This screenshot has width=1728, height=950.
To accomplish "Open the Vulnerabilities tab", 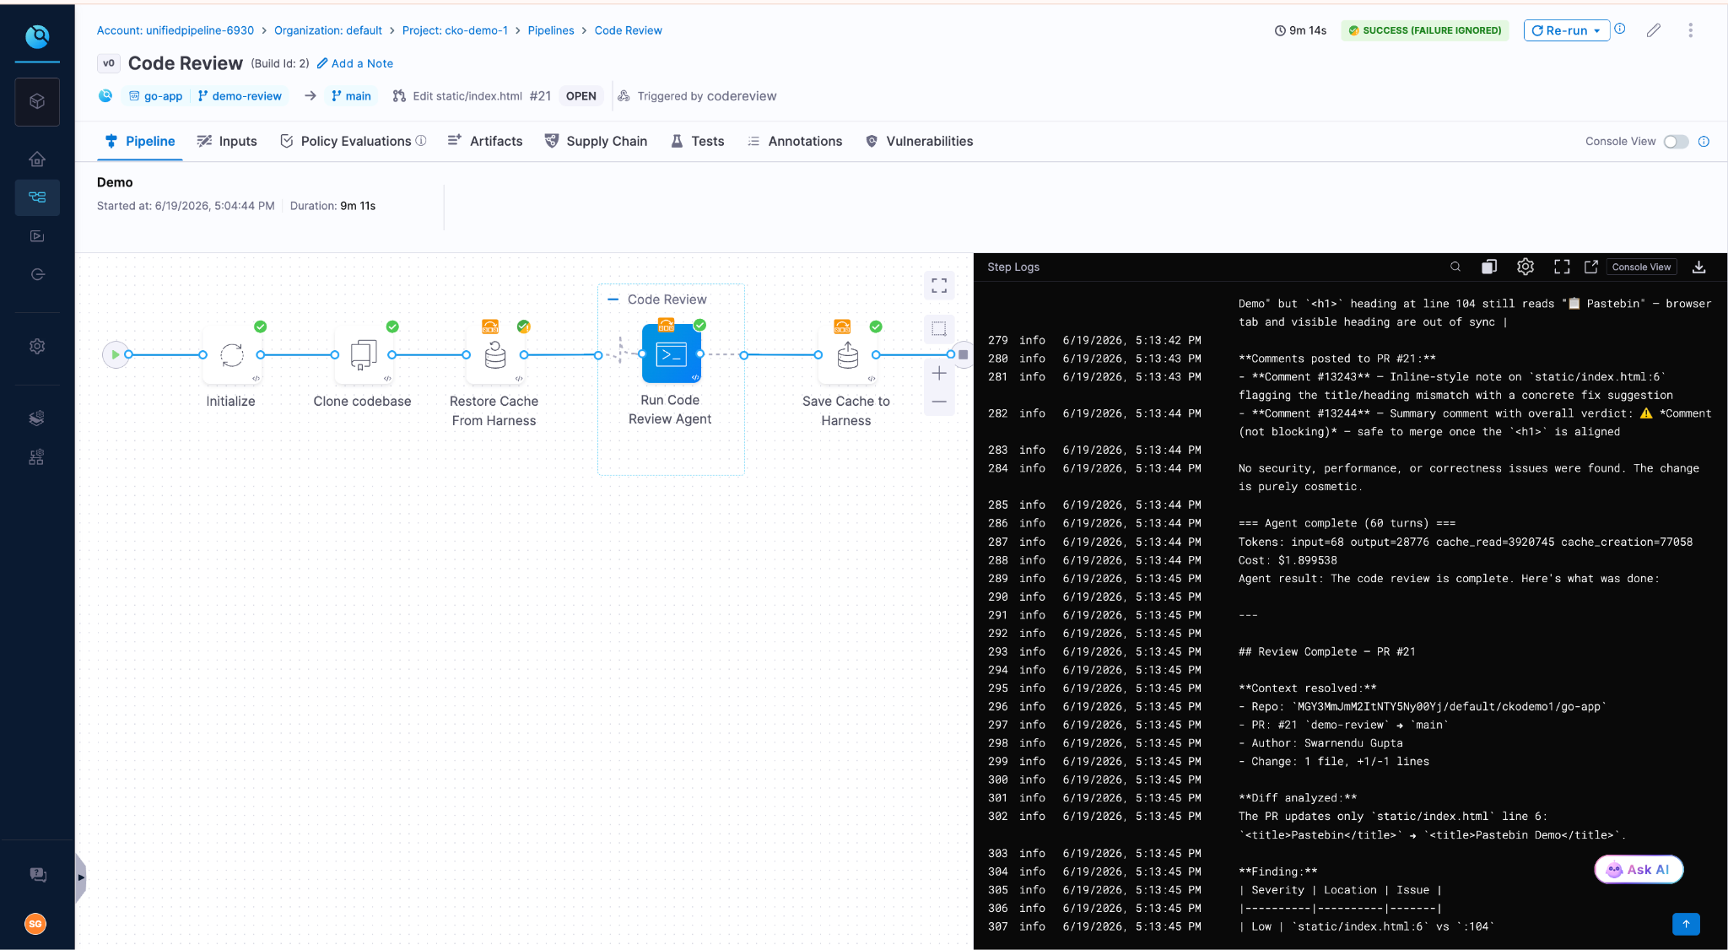I will (x=919, y=141).
